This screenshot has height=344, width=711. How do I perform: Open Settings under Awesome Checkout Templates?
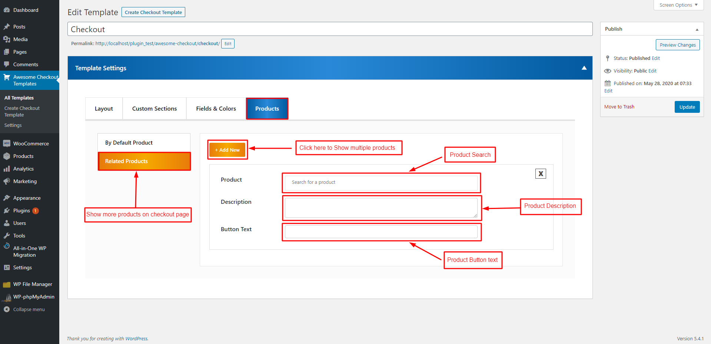click(x=13, y=125)
